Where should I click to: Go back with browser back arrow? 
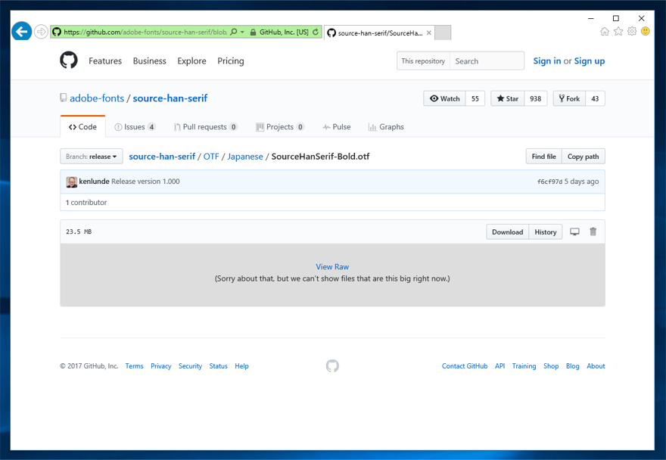pos(21,32)
